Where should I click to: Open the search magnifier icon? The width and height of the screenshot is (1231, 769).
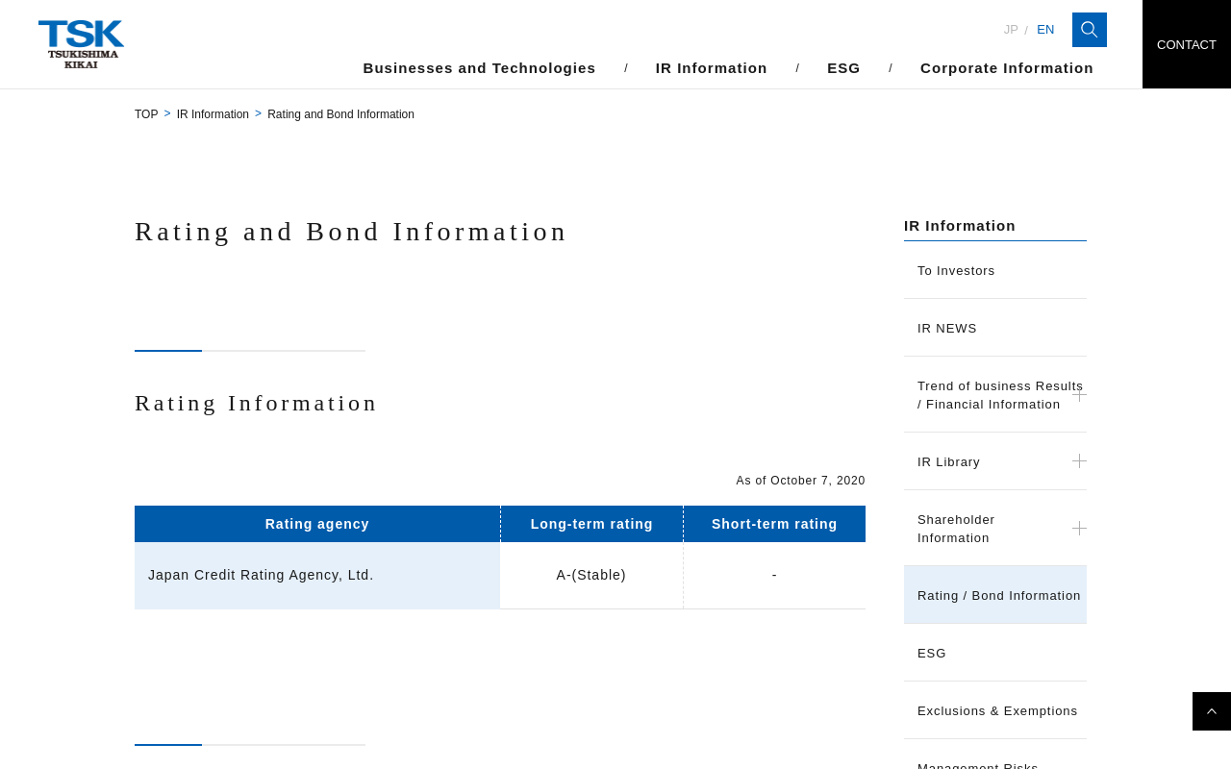pyautogui.click(x=1089, y=30)
